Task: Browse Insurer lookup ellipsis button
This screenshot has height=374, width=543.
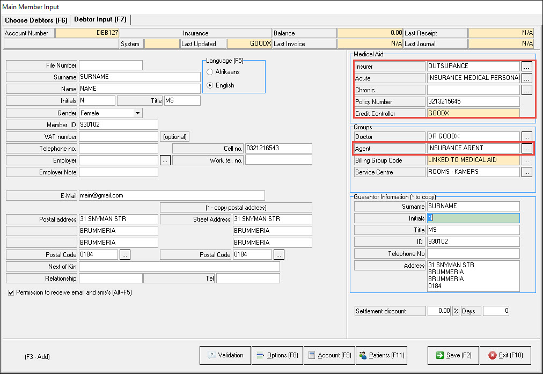Action: coord(527,67)
